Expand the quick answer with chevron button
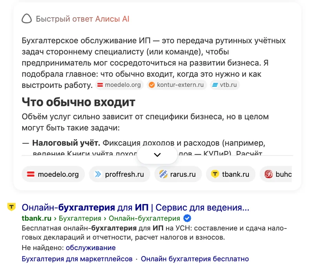Viewport: 314px width, 267px height. click(x=157, y=155)
